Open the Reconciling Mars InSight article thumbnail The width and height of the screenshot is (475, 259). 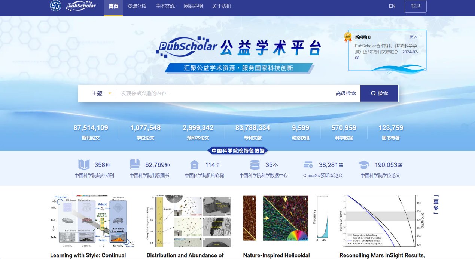pyautogui.click(x=382, y=221)
